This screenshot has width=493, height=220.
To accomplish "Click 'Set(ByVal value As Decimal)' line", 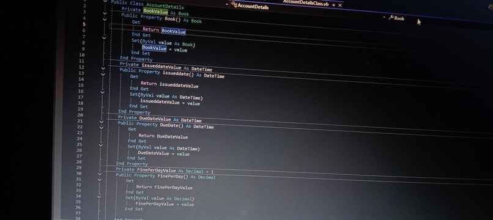I will coord(160,199).
